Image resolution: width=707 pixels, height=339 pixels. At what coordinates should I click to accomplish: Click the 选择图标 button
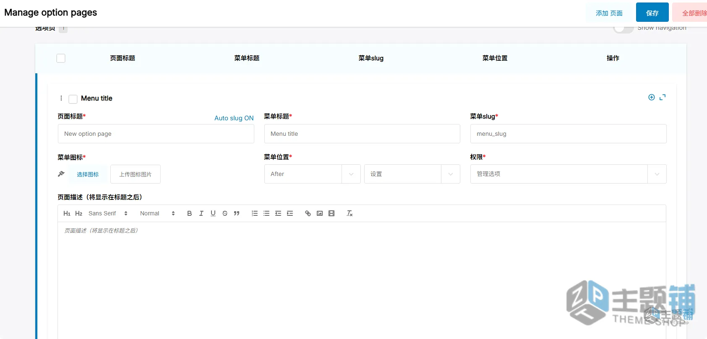point(88,174)
